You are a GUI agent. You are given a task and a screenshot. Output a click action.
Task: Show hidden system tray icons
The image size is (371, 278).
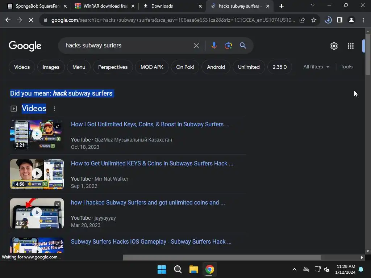coord(294,269)
